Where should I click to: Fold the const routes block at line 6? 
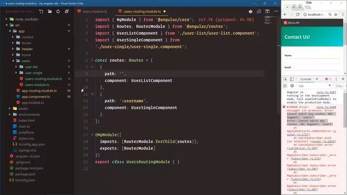tap(92, 60)
